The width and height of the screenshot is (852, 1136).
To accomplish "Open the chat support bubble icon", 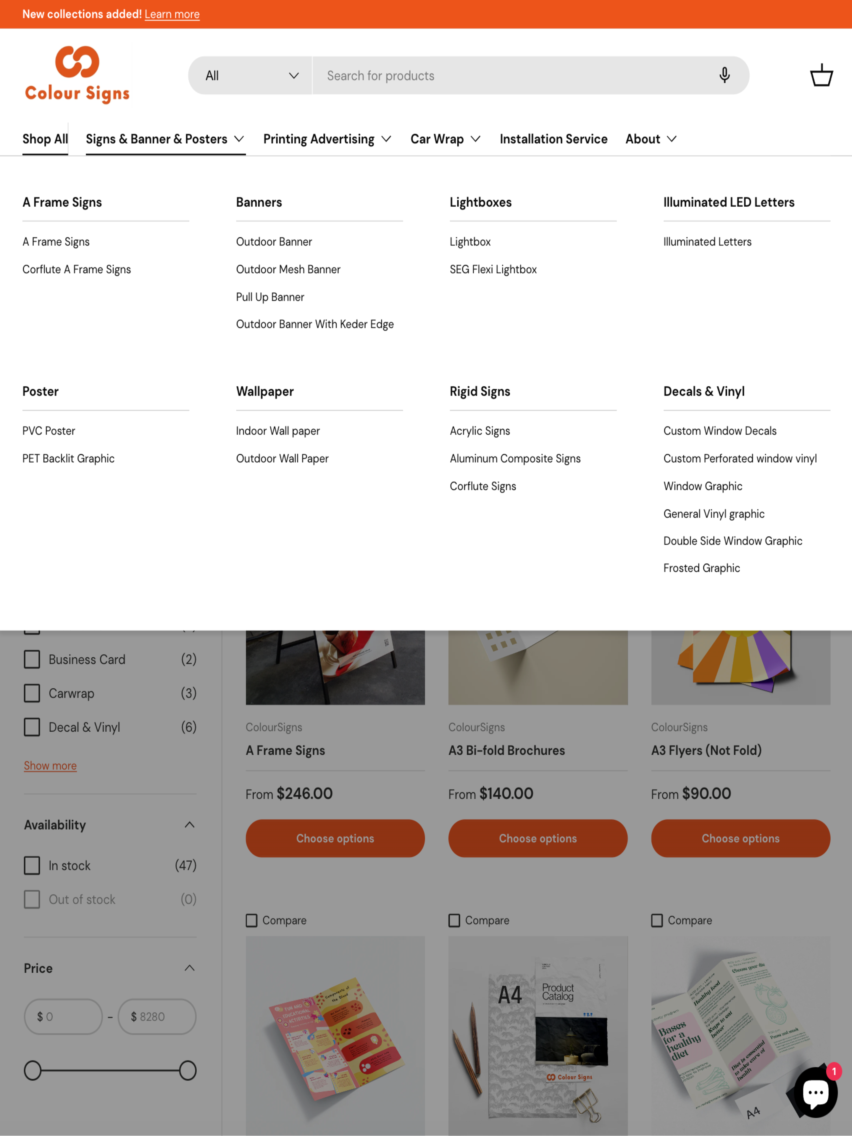I will tap(815, 1092).
